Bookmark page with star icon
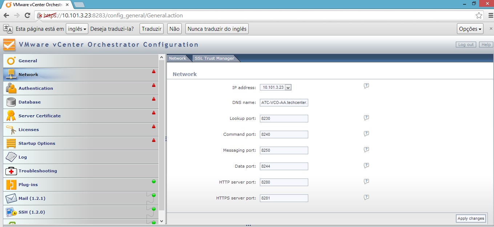Image resolution: width=494 pixels, height=227 pixels. [x=479, y=16]
